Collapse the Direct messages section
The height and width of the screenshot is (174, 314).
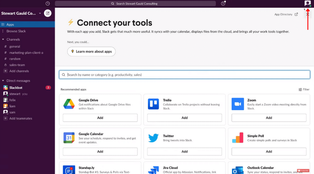point(3,81)
